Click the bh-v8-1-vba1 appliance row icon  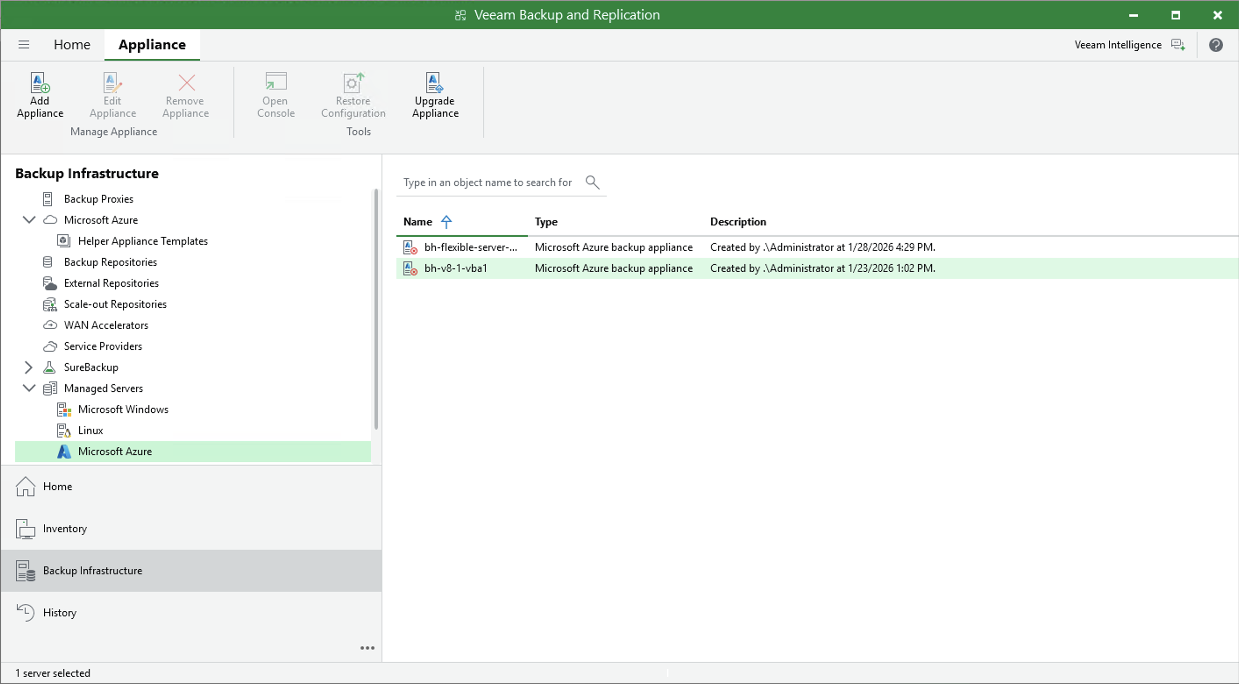(x=410, y=268)
